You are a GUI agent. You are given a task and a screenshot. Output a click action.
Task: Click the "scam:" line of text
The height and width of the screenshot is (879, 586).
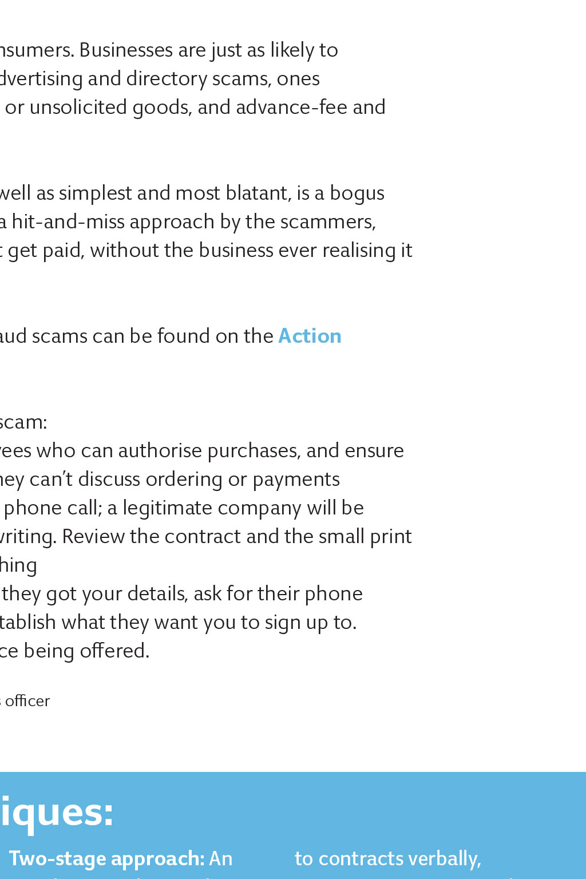click(x=23, y=422)
